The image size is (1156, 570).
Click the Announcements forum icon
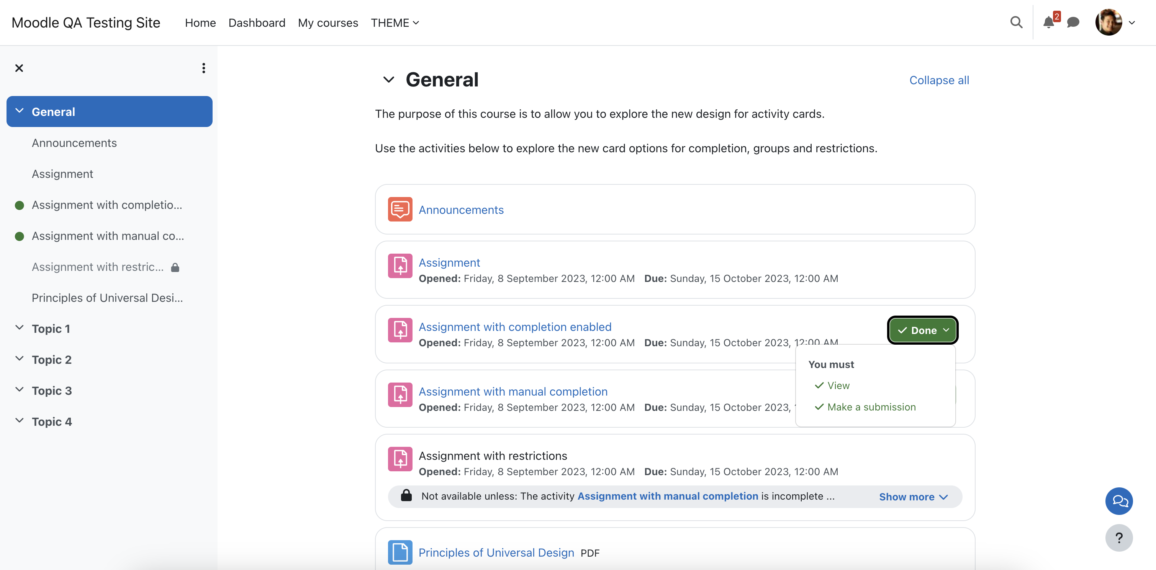400,209
